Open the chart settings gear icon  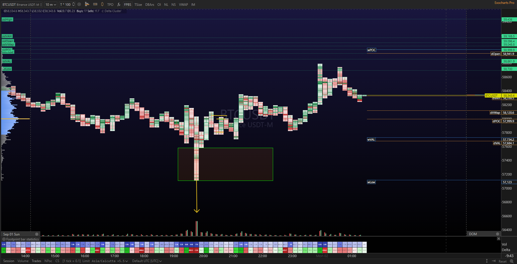click(79, 4)
